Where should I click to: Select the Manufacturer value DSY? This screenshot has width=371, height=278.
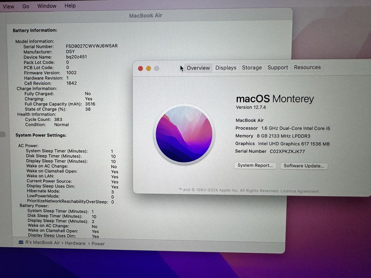(70, 52)
